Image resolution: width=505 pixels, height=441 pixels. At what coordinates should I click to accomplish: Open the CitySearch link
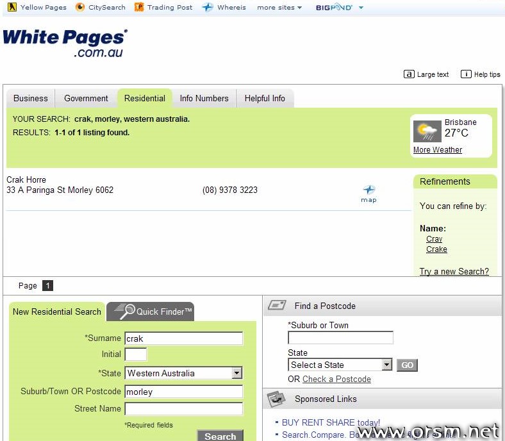click(x=107, y=8)
